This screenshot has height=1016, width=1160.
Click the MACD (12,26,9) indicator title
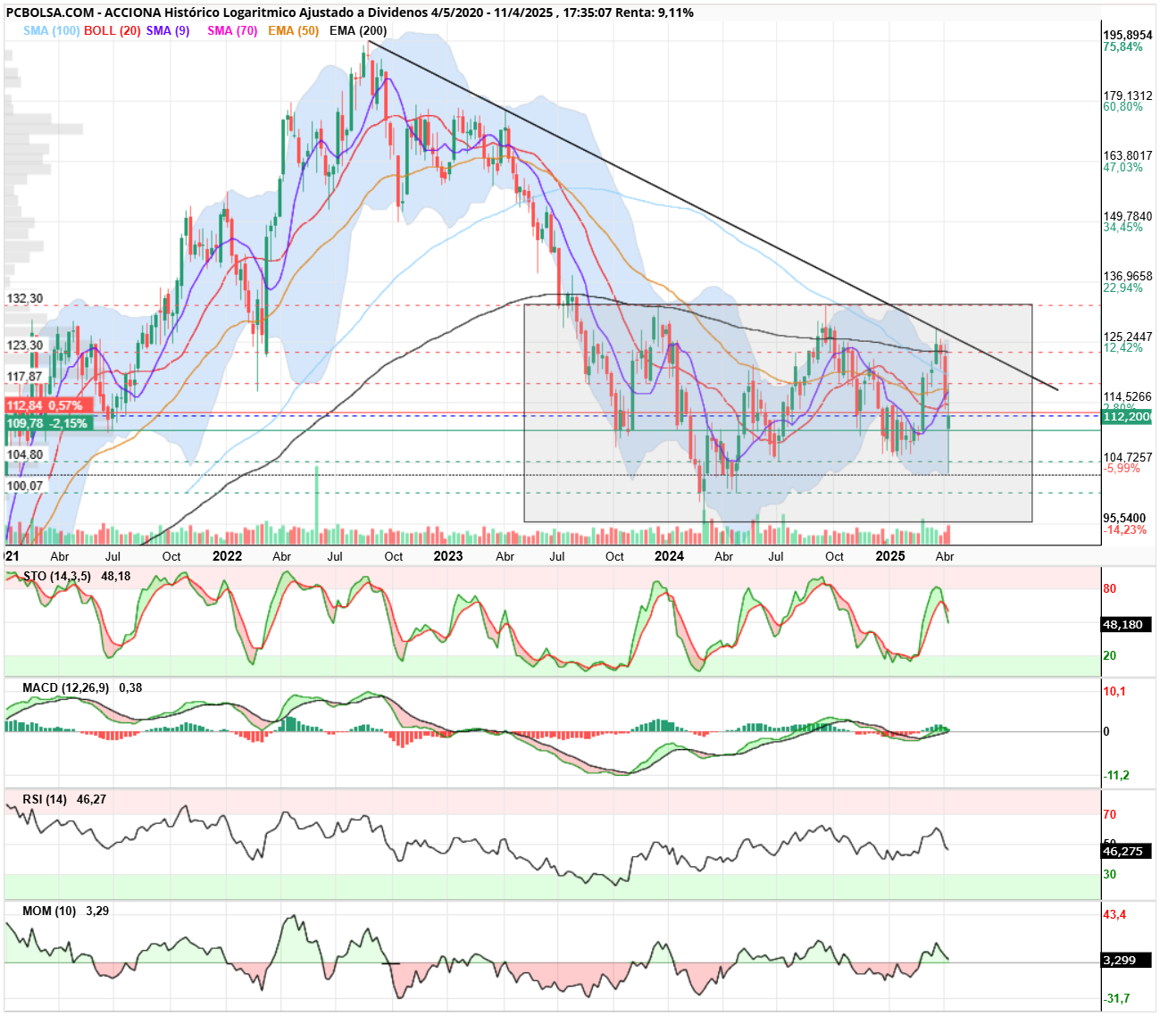pyautogui.click(x=65, y=687)
